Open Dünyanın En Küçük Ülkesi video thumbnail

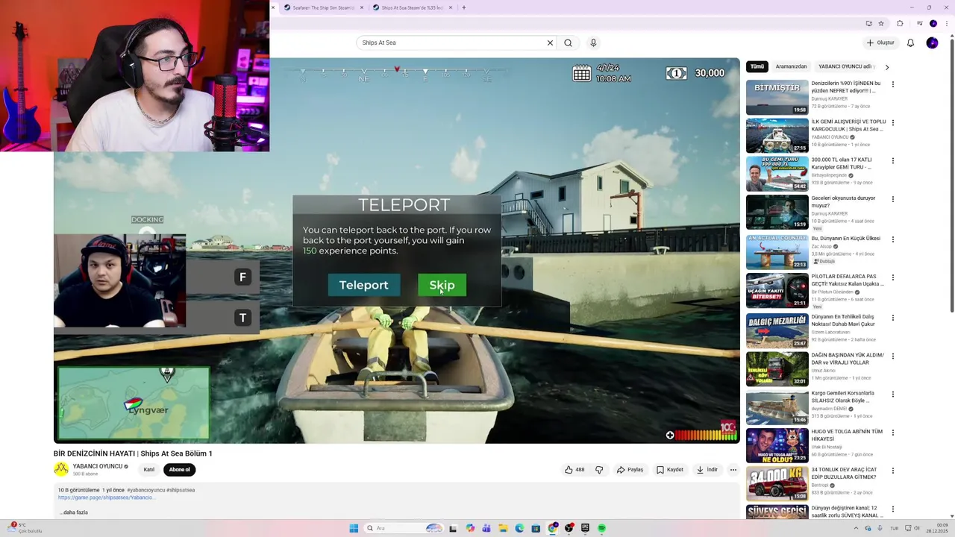[777, 252]
